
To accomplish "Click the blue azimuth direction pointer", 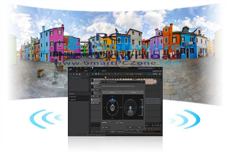I will tap(112, 99).
